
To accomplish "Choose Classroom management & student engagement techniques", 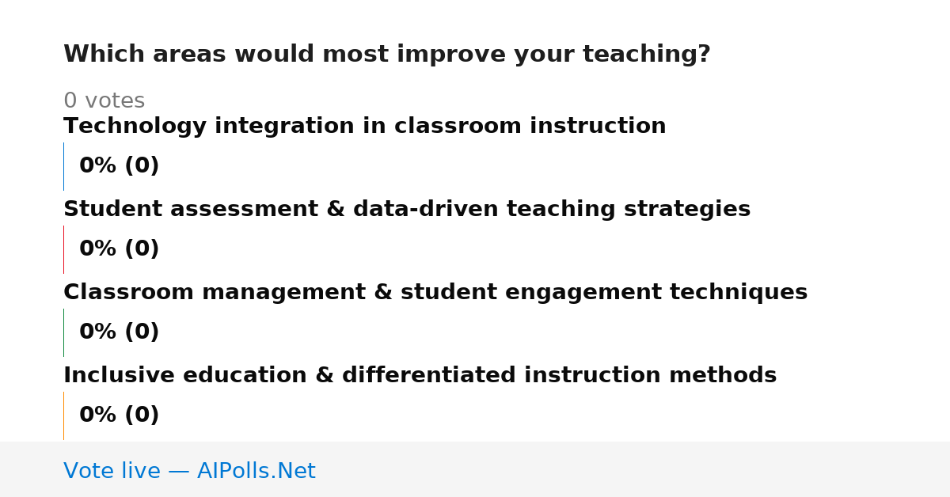I will pos(435,293).
